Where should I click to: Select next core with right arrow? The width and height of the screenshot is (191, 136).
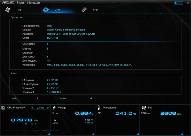(48, 108)
